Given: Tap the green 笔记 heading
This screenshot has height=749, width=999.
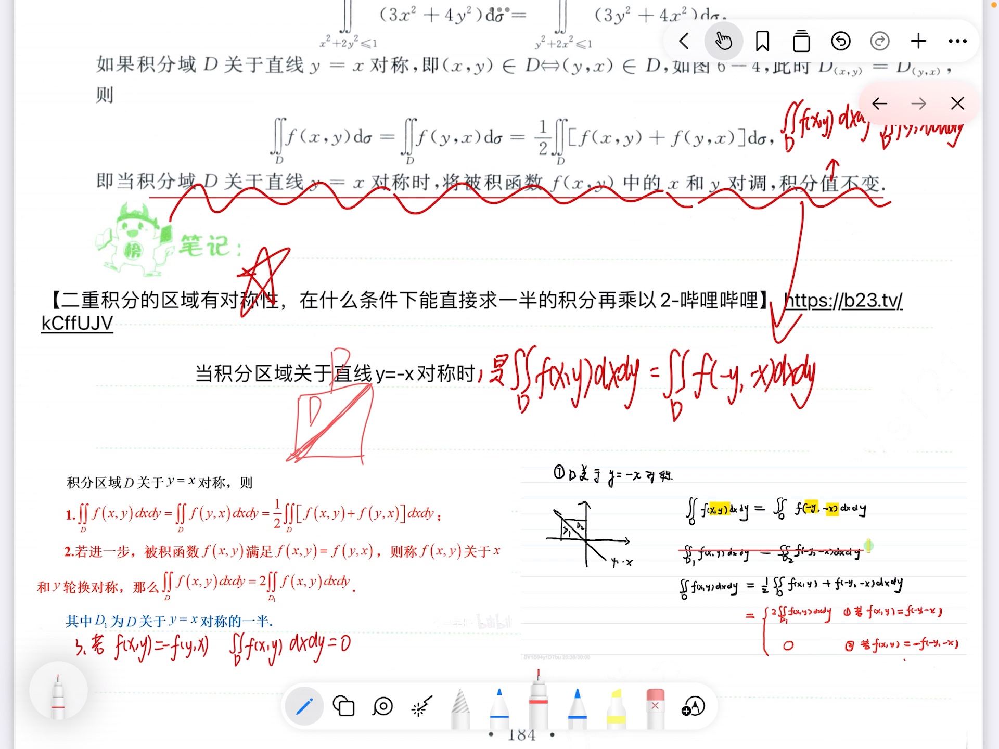Looking at the screenshot, I should (210, 245).
